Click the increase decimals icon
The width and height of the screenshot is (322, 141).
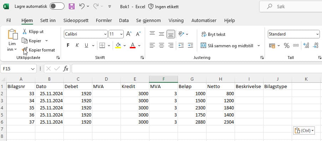[306, 45]
